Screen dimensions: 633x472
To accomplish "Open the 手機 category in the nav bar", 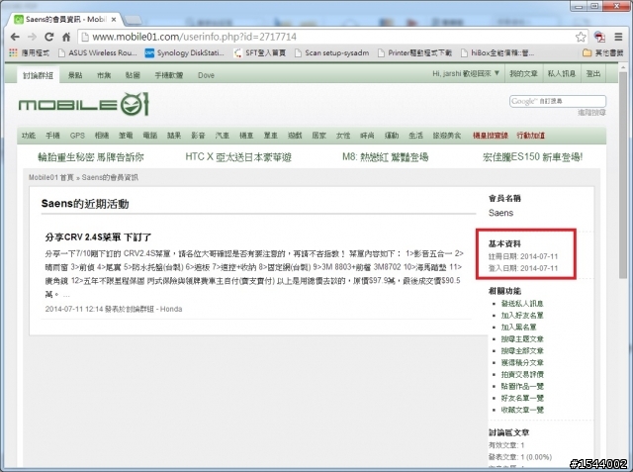I will 52,136.
